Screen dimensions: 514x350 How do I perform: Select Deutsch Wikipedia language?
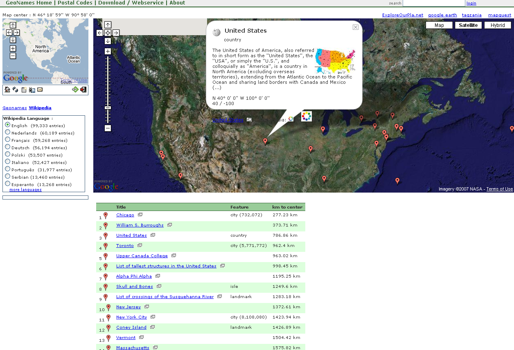(7, 147)
